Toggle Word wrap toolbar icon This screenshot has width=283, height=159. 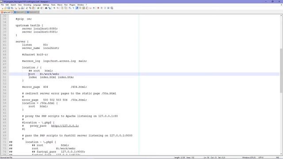[70, 8]
